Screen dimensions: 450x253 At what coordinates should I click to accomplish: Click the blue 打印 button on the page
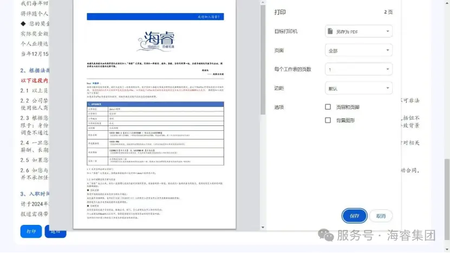pyautogui.click(x=31, y=231)
